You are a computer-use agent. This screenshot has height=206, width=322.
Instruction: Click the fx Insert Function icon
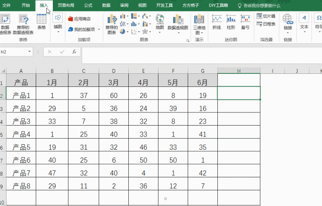pos(74,52)
